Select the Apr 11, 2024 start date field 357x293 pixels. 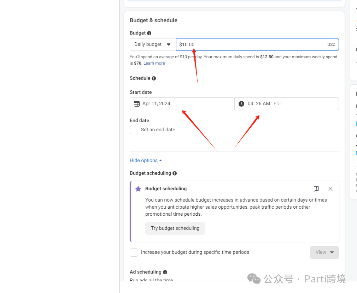click(x=182, y=104)
